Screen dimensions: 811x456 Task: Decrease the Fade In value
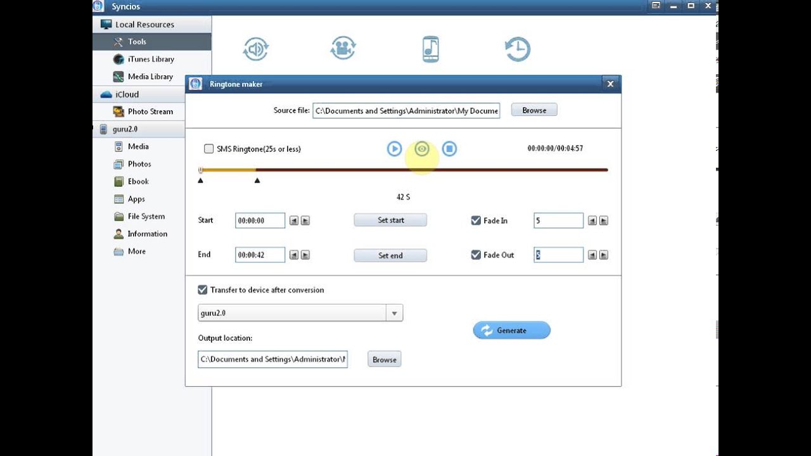592,220
